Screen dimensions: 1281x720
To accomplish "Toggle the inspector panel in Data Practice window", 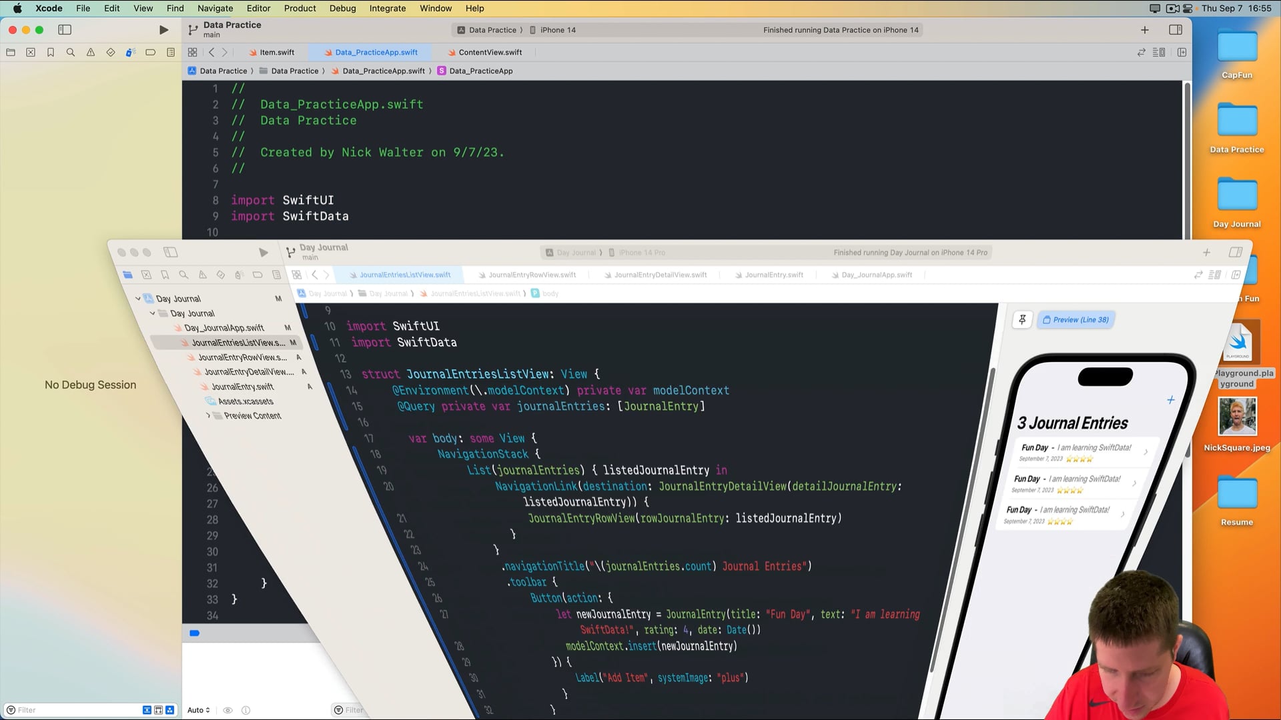I will pos(1176,30).
